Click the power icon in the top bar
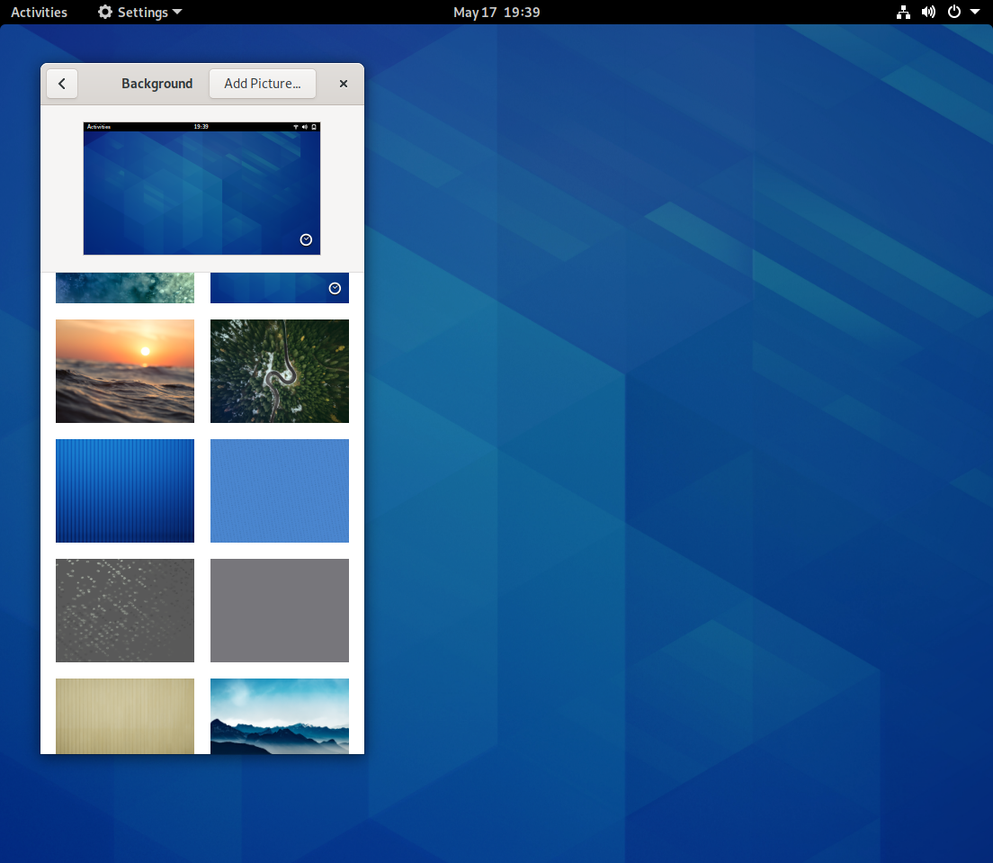Screen dimensions: 993x863 click(953, 12)
